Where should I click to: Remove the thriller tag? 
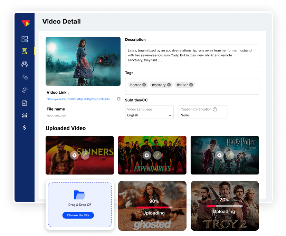[x=191, y=85]
